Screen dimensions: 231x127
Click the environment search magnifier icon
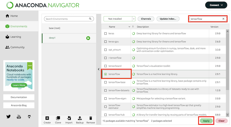(x=90, y=19)
